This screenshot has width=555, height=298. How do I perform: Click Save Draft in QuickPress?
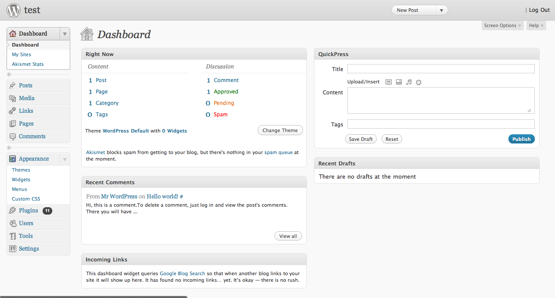click(361, 139)
